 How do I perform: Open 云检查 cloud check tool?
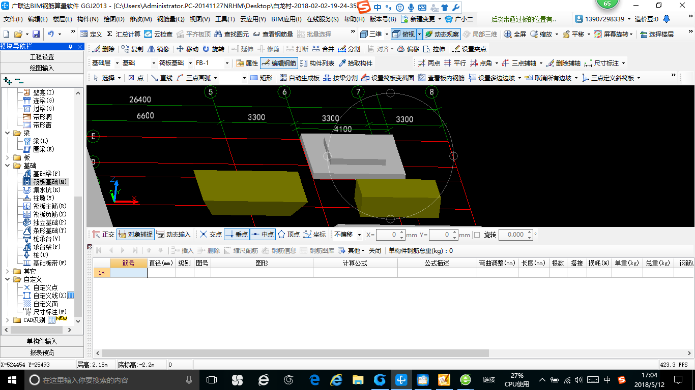158,34
